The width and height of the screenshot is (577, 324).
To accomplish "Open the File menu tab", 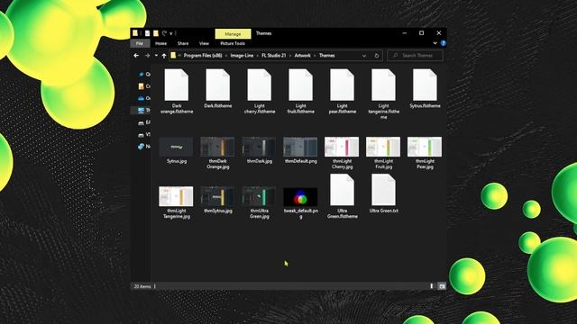I will point(140,43).
